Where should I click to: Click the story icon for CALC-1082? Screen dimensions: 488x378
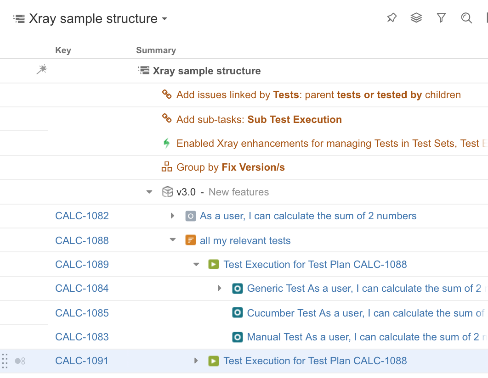[x=191, y=216]
